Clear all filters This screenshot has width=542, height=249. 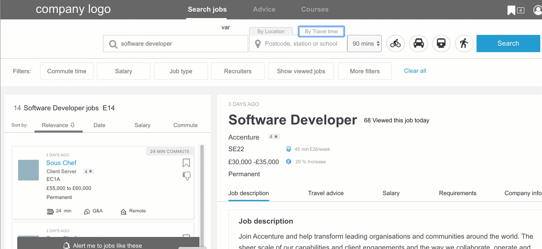[x=415, y=71]
